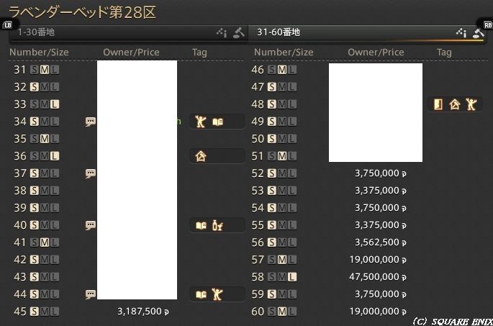Click the emote figure tag on plot 44

click(217, 294)
